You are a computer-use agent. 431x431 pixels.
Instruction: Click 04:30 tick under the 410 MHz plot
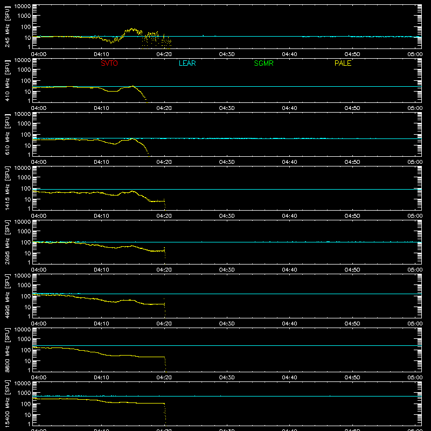click(227, 108)
